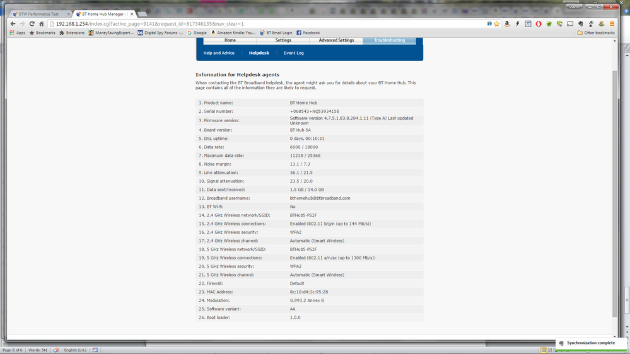
Task: Click the MAC address 8c:10:d4:1c:95:28
Action: pos(308,292)
